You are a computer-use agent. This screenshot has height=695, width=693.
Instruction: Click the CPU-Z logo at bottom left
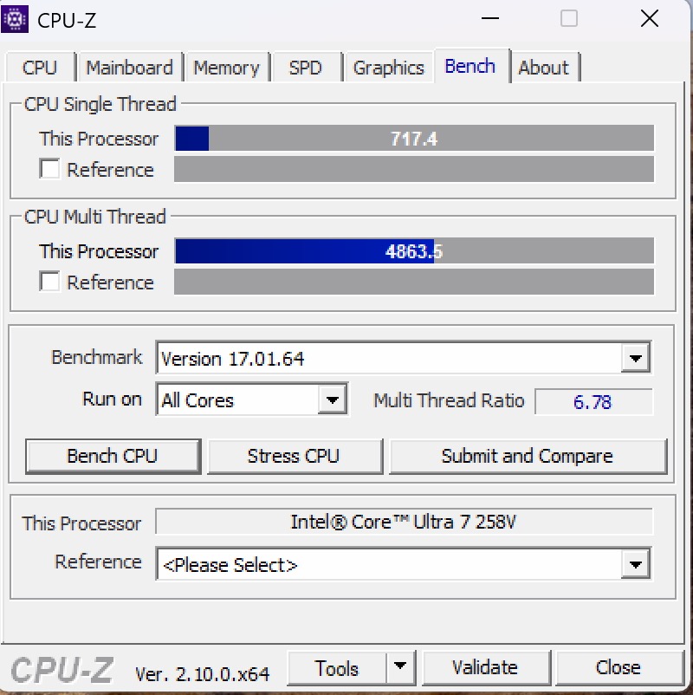click(62, 670)
